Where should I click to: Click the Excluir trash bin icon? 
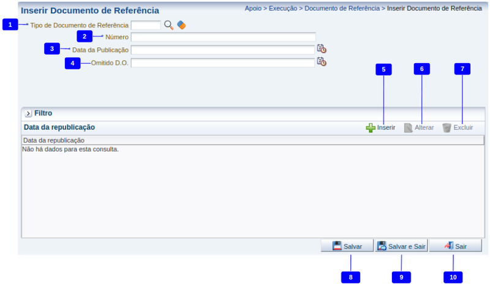point(447,128)
